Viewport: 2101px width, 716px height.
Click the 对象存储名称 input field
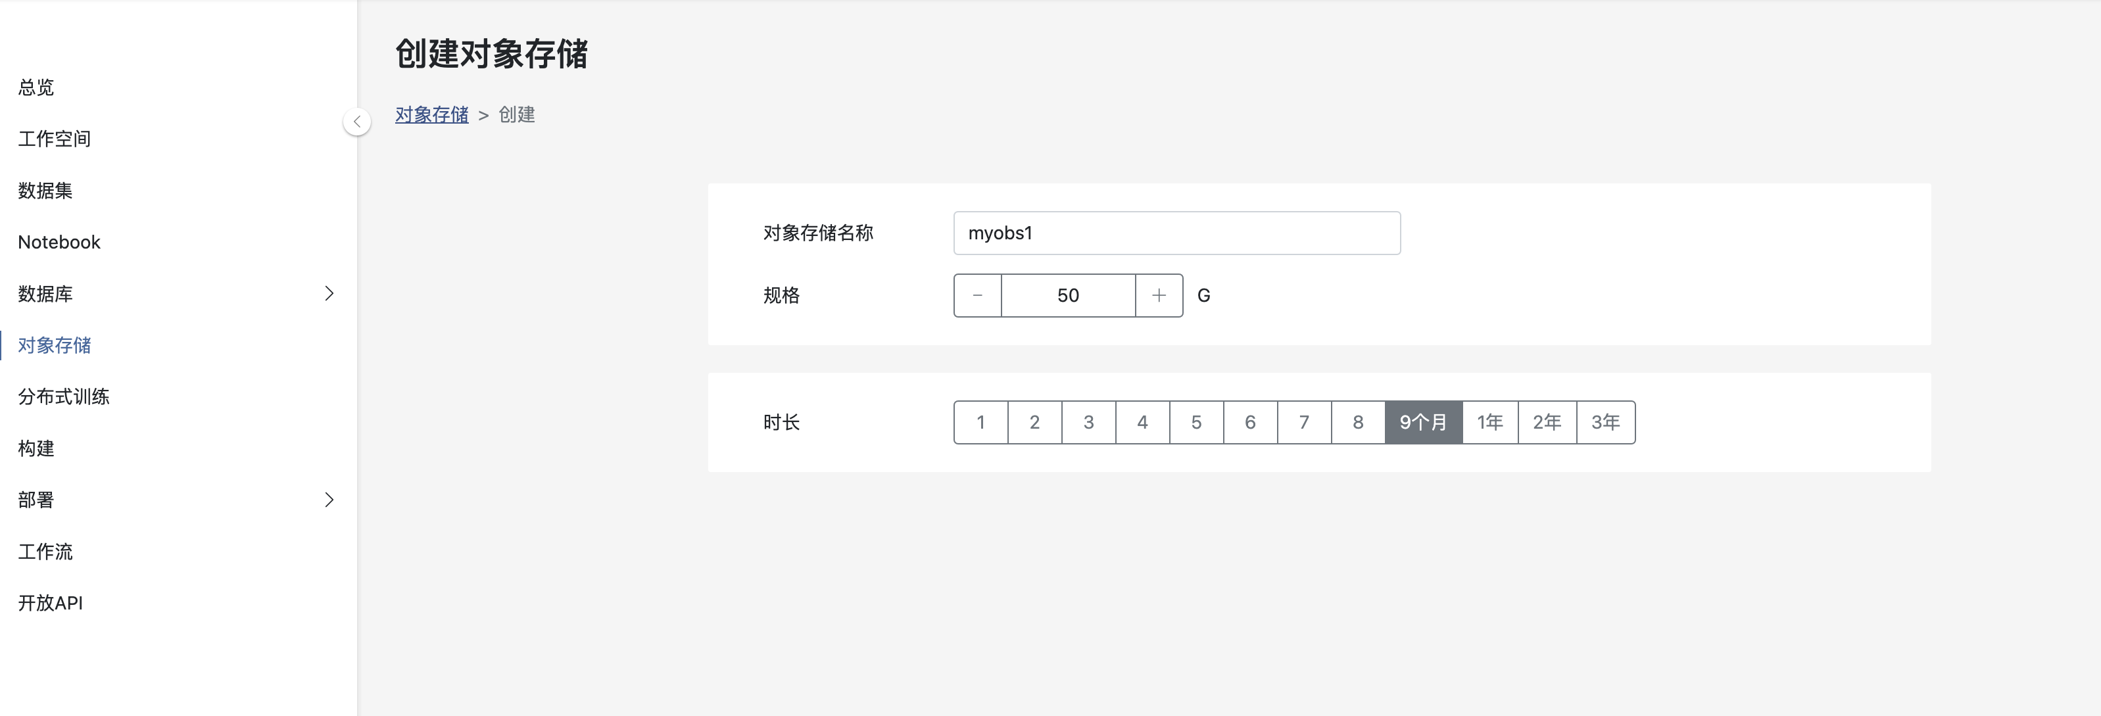[x=1176, y=233]
